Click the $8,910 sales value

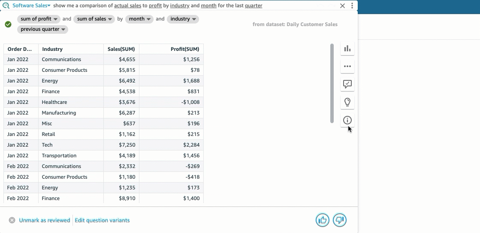127,198
